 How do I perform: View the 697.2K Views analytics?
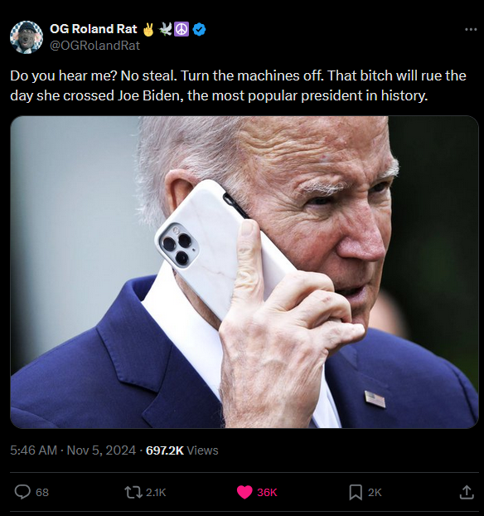coord(181,450)
